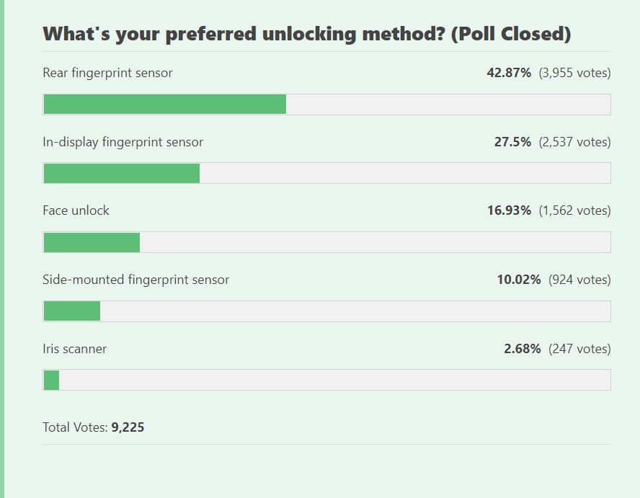Click the 27.5% percentage value
The height and width of the screenshot is (498, 640).
click(512, 142)
